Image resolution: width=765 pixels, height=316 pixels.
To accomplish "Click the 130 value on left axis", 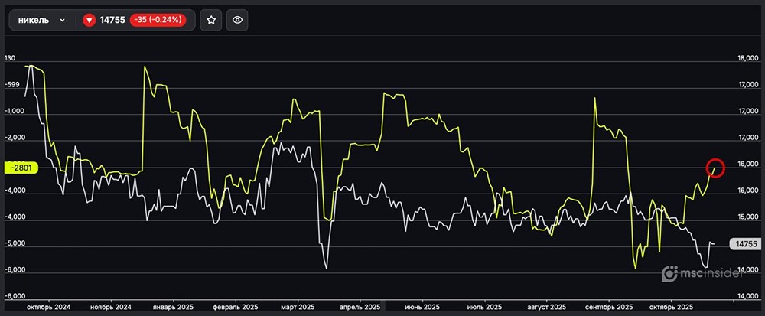I will click(10, 59).
